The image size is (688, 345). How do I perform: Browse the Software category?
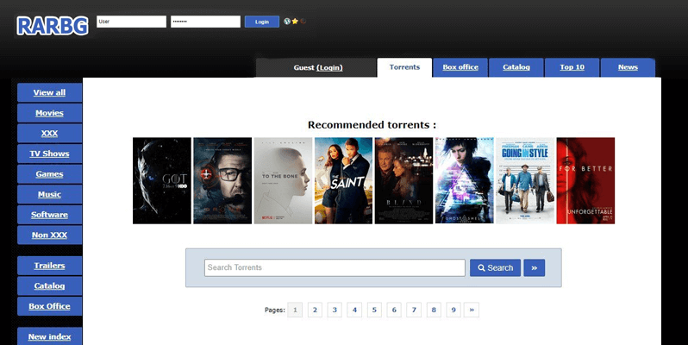click(50, 215)
